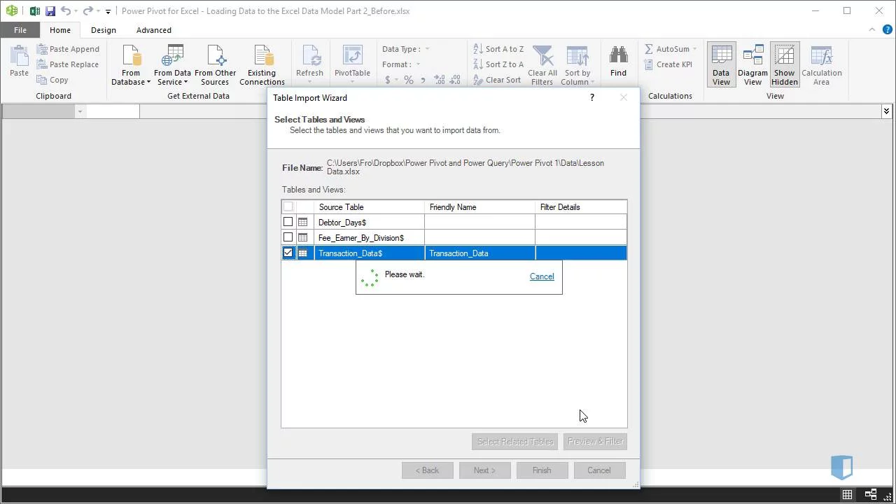Open Customize Quick Access Toolbar arrow
Screen dimensions: 896x504
coord(108,11)
